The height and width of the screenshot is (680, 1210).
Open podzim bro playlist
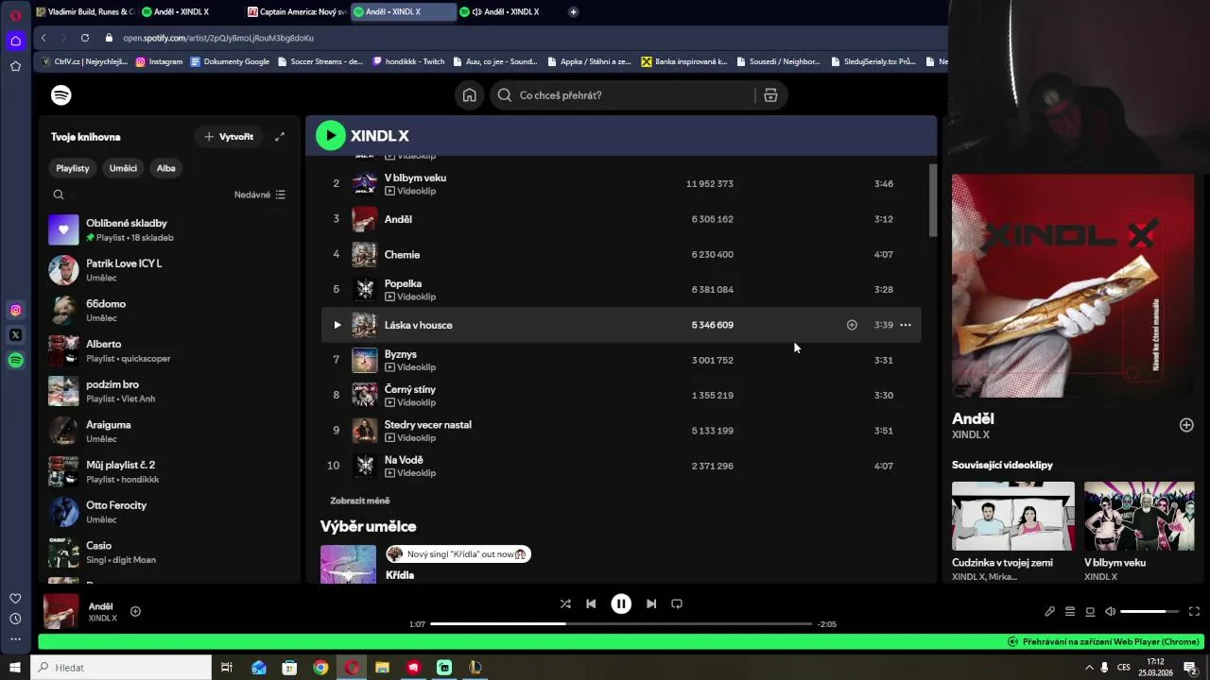pyautogui.click(x=170, y=391)
